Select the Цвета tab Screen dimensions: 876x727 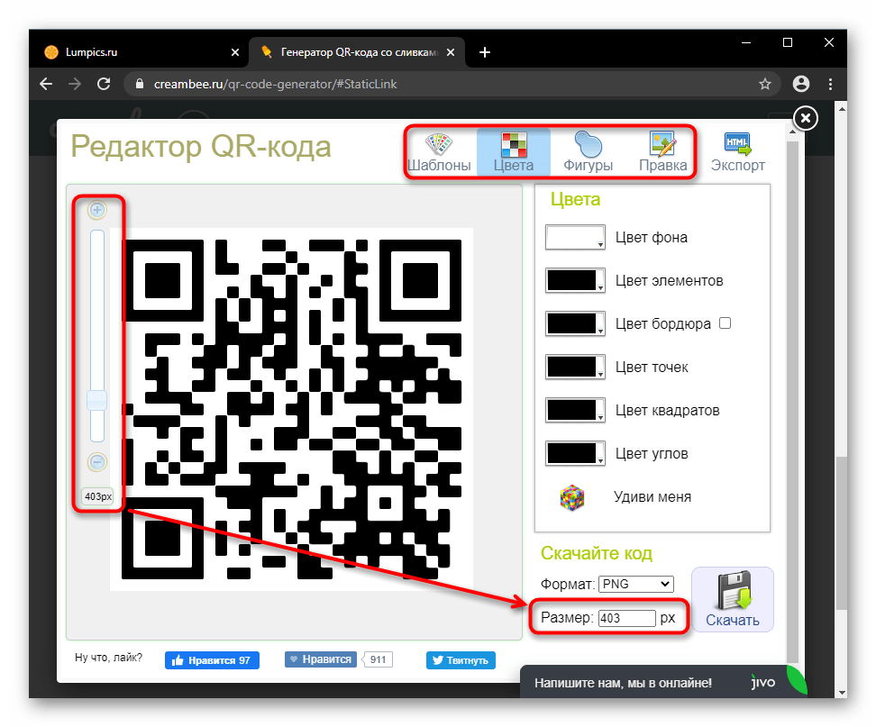[x=513, y=152]
